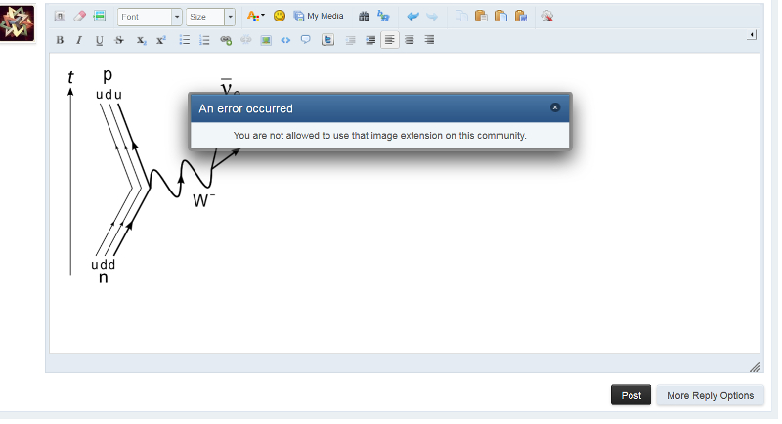This screenshot has width=782, height=424.
Task: Expand the font color picker
Action: click(255, 17)
